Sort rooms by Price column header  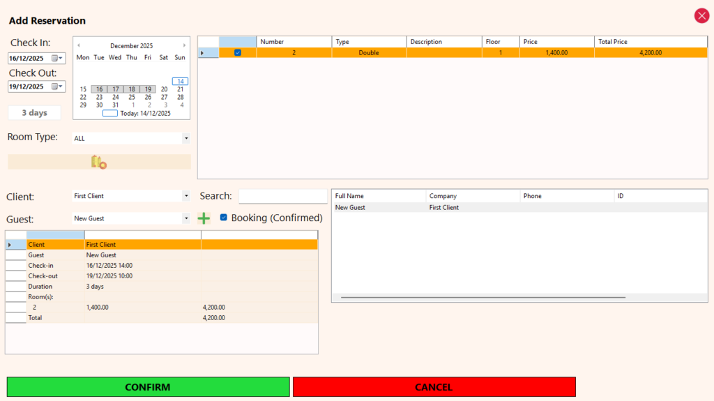(556, 42)
